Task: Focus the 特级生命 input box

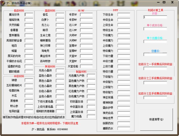Action: (124, 30)
